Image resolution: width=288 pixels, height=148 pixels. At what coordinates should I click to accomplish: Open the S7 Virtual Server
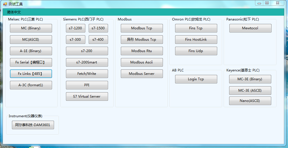(87, 96)
